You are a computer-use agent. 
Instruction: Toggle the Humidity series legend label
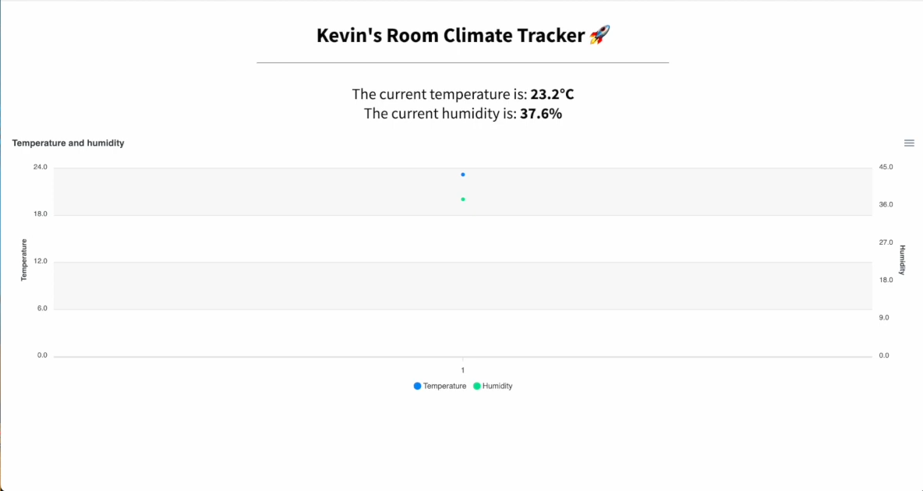(497, 386)
